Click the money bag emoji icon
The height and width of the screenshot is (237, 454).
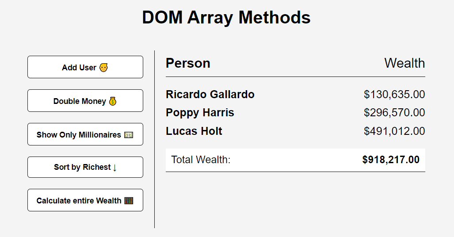[113, 101]
